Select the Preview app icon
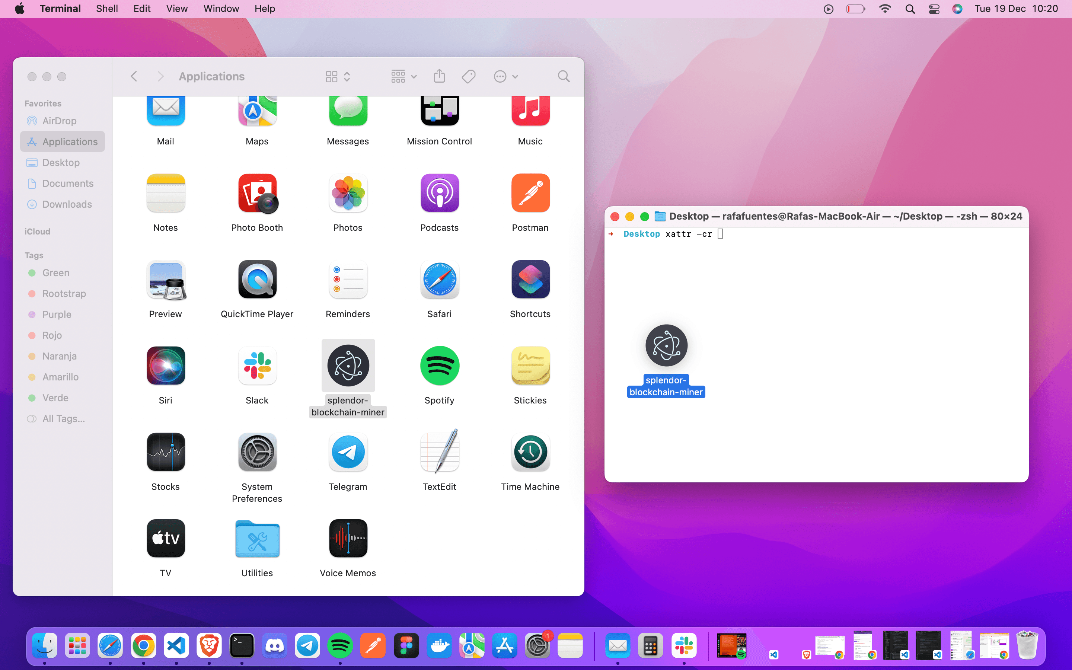The width and height of the screenshot is (1072, 670). pos(166,280)
